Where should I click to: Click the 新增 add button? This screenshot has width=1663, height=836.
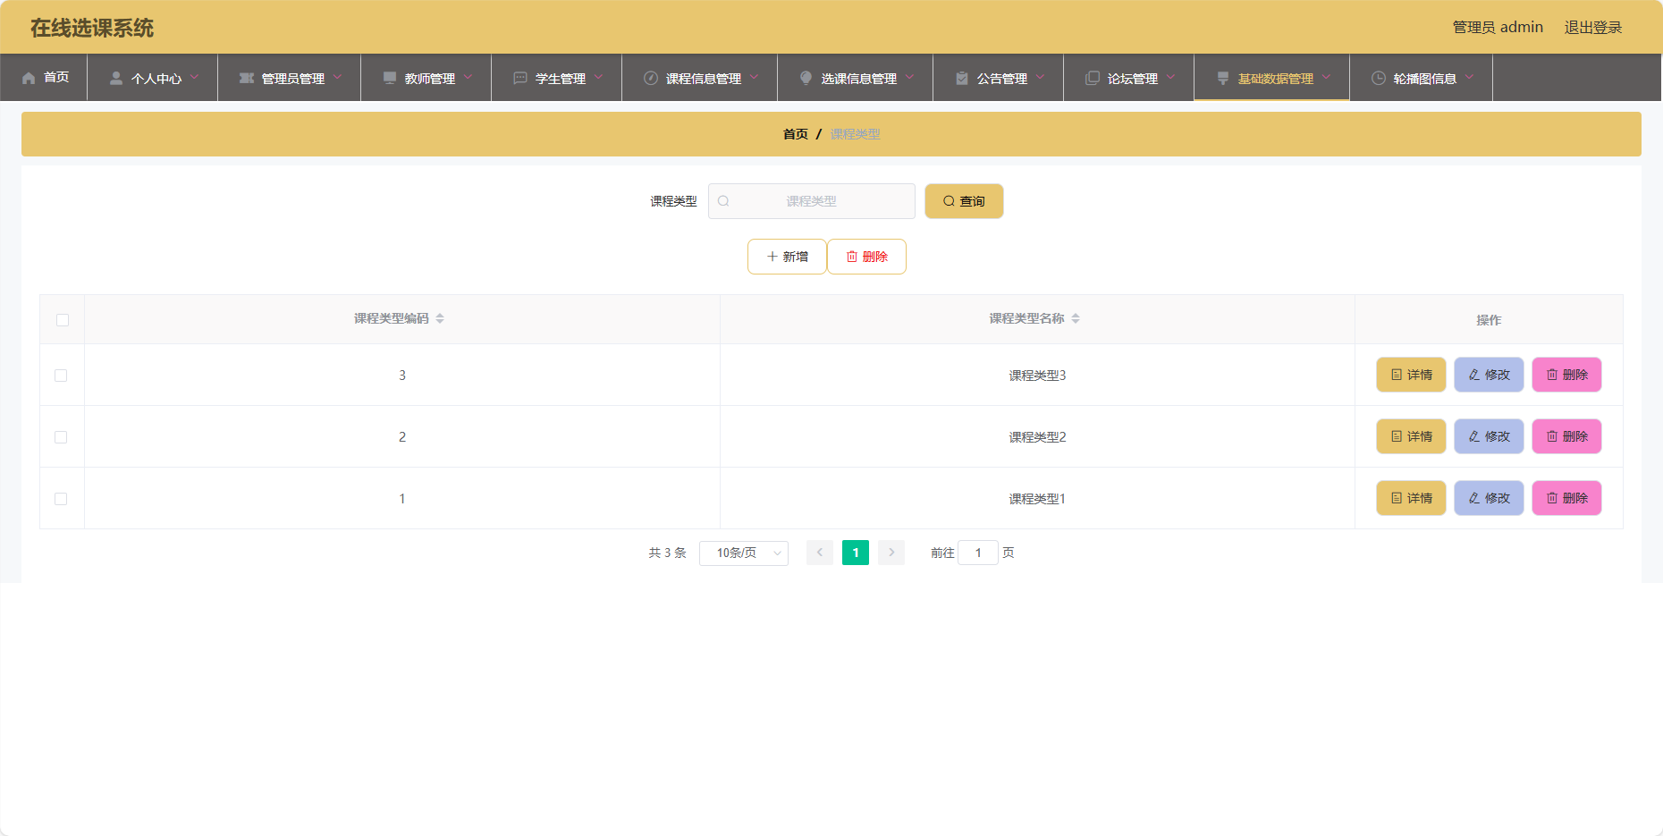tap(787, 257)
